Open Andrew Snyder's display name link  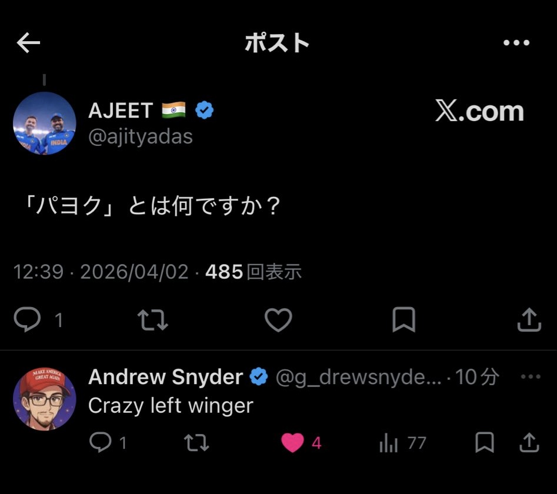click(x=165, y=377)
